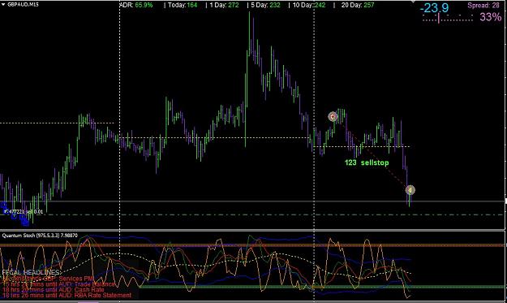Click the yellow trade exit circle marker
507x303 pixels.
pyautogui.click(x=410, y=190)
